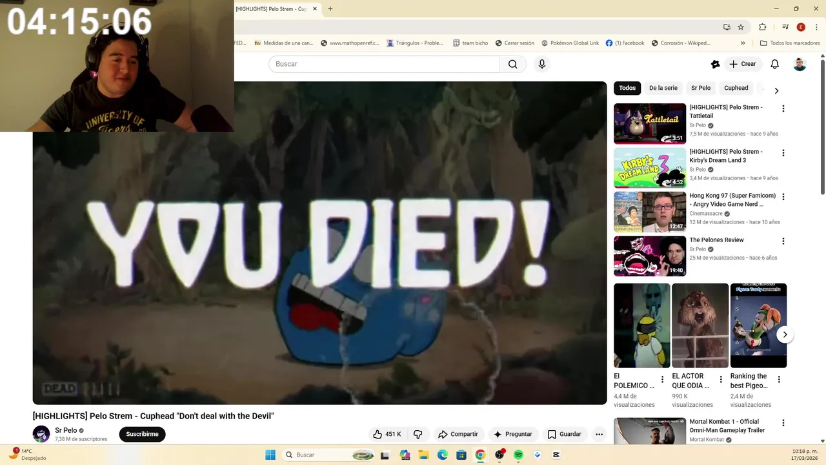Open options for EL POLEMICO short

(x=662, y=380)
